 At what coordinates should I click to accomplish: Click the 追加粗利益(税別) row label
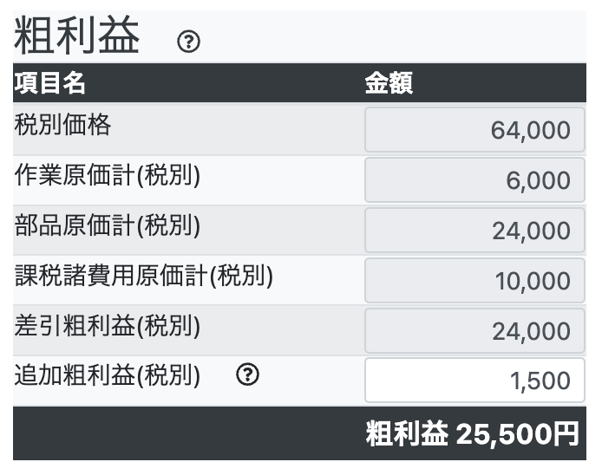coord(107,374)
